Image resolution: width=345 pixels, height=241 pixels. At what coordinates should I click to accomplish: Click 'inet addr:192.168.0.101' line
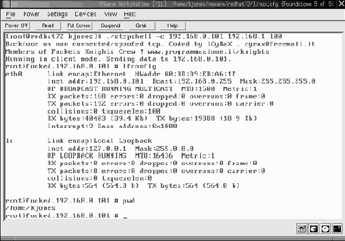coord(182,81)
